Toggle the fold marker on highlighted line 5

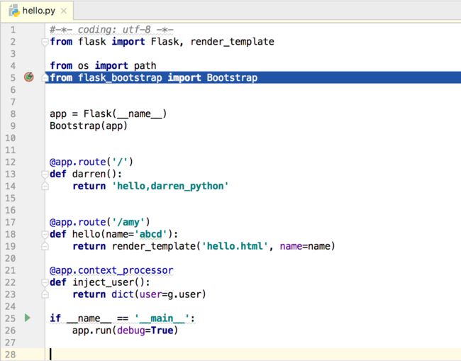click(45, 78)
